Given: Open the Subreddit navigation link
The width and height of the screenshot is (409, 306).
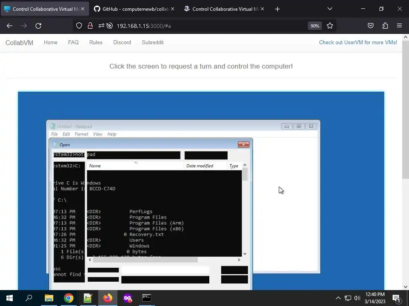Looking at the screenshot, I should (153, 42).
